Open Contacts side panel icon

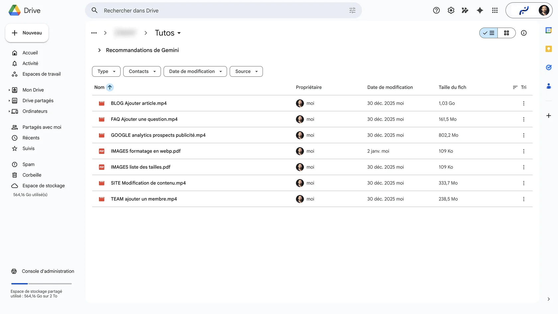[549, 86]
